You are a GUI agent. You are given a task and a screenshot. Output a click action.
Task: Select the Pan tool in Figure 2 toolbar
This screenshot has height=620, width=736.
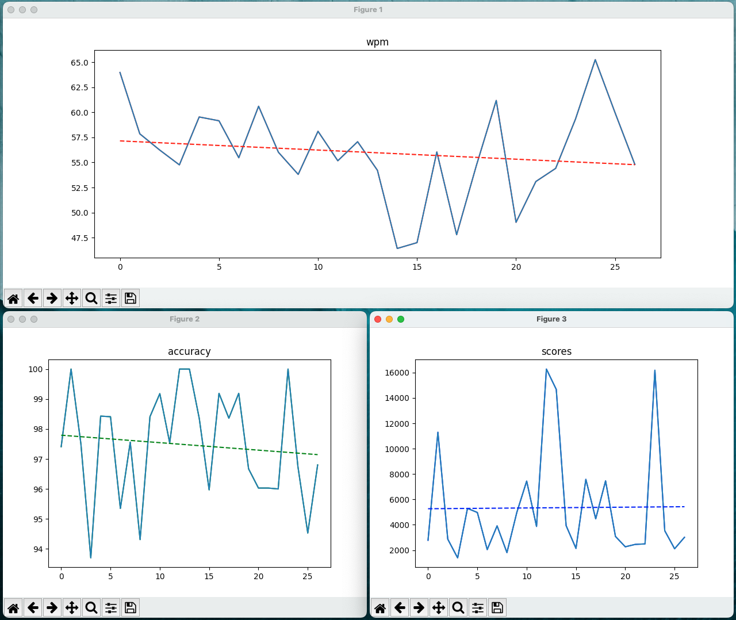point(72,607)
